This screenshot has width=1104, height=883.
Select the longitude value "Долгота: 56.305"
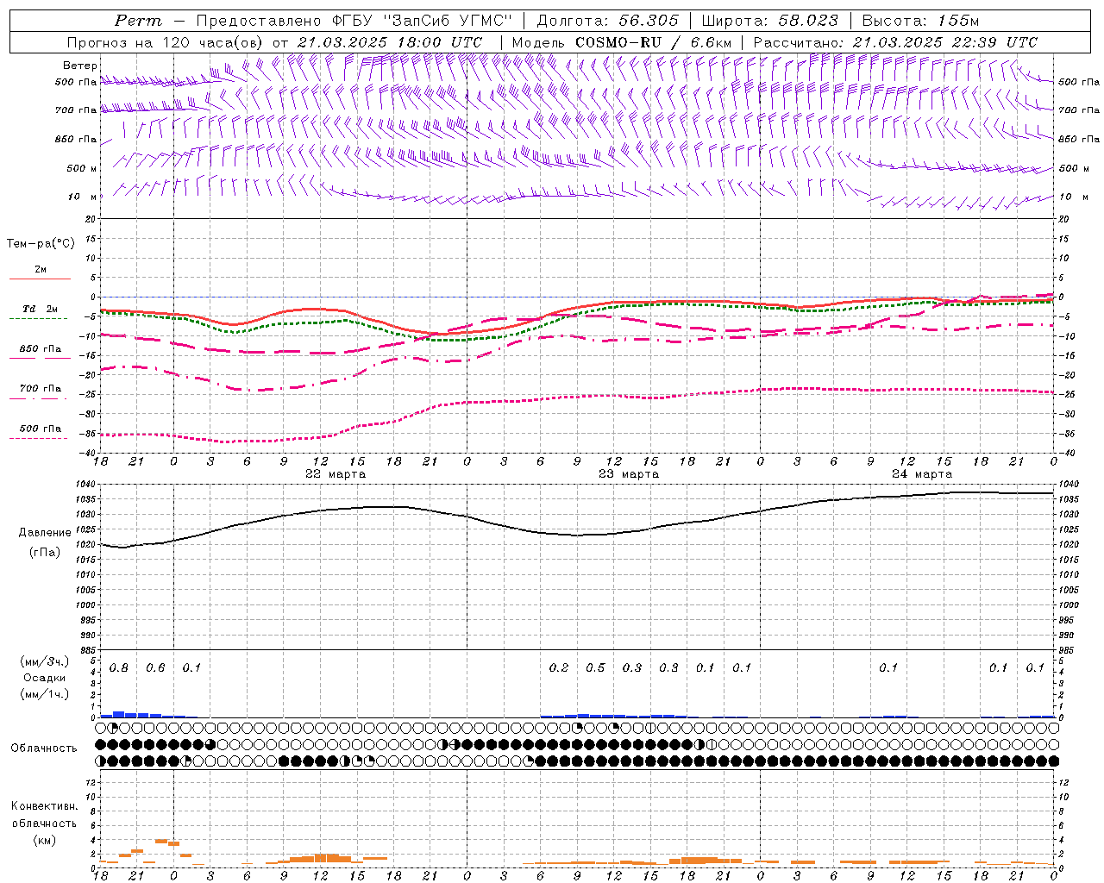coord(608,21)
